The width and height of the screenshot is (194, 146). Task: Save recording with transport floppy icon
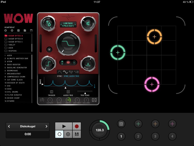click(77, 134)
